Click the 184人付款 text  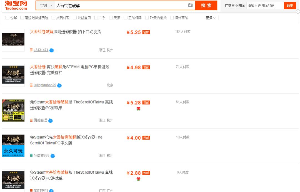pos(183,32)
